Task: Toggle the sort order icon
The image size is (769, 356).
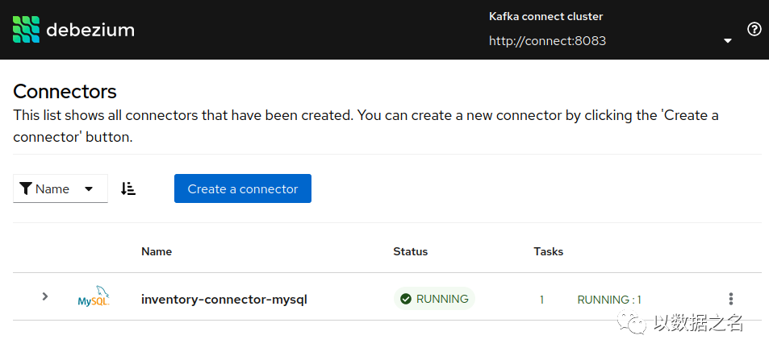Action: pyautogui.click(x=128, y=188)
